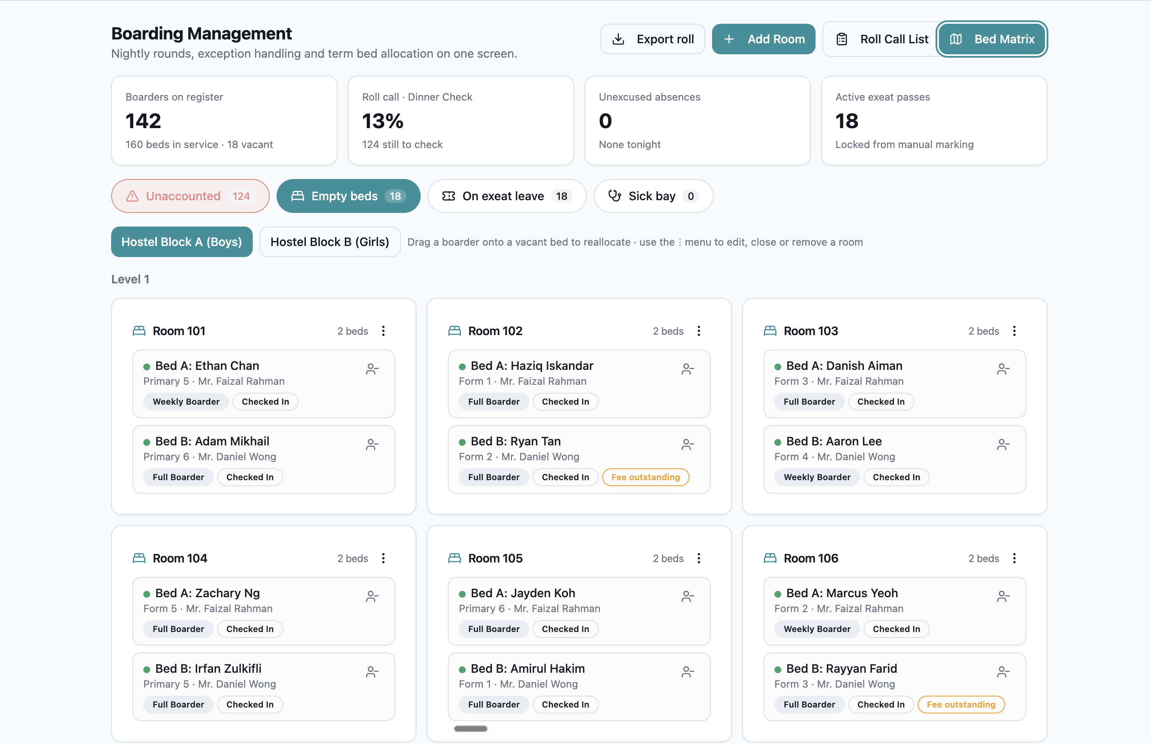The width and height of the screenshot is (1151, 744).
Task: Click the remove-boarder icon for Ryan Tan
Action: (687, 445)
